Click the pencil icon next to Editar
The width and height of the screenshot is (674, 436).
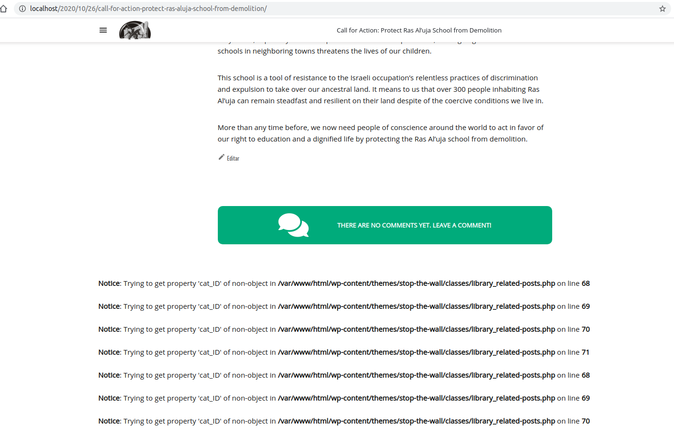(222, 157)
